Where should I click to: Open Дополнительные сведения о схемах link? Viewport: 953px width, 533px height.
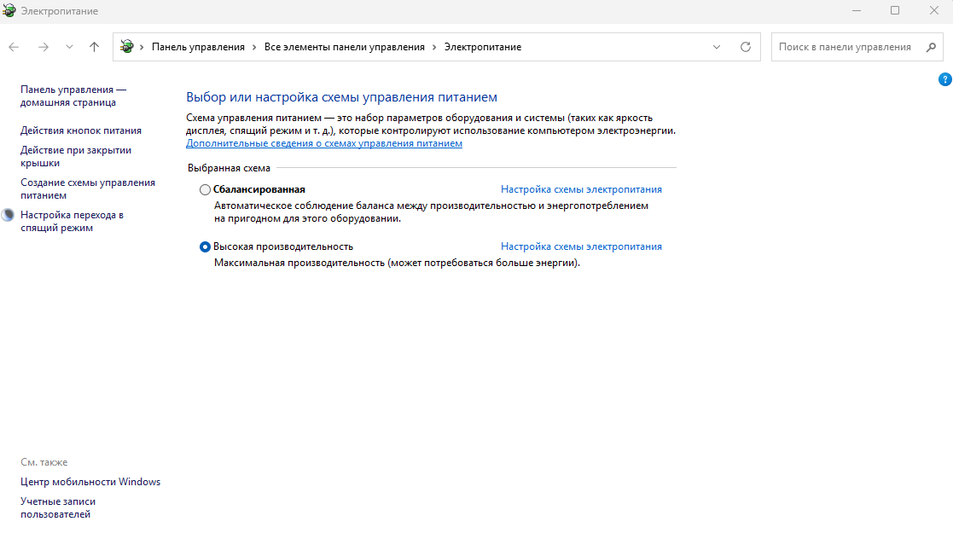[324, 144]
